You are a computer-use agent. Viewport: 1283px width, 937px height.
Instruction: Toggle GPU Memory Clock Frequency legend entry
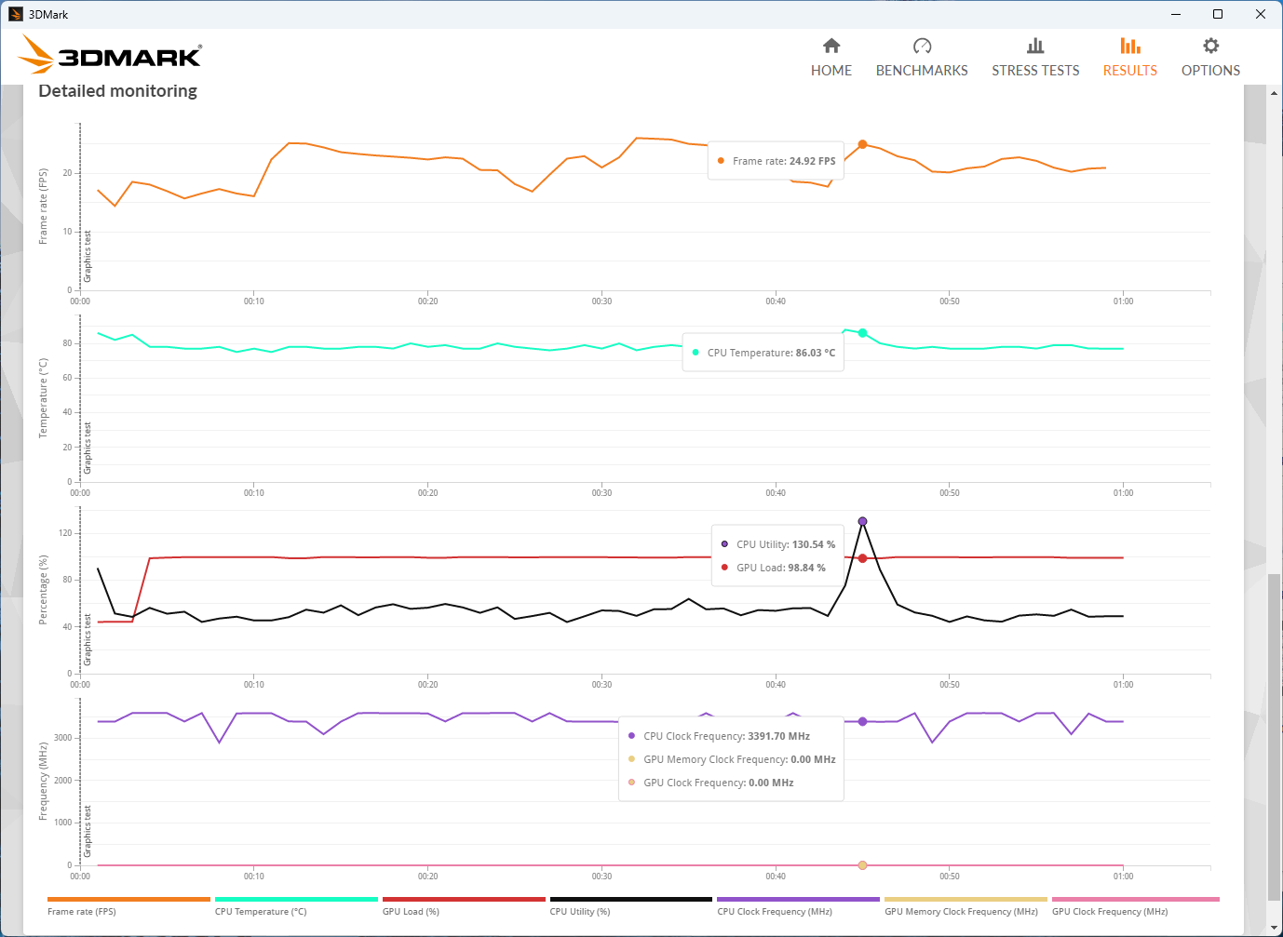tap(966, 900)
